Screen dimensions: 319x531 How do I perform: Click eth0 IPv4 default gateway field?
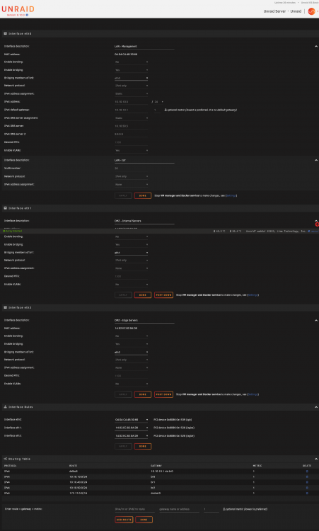click(x=132, y=110)
